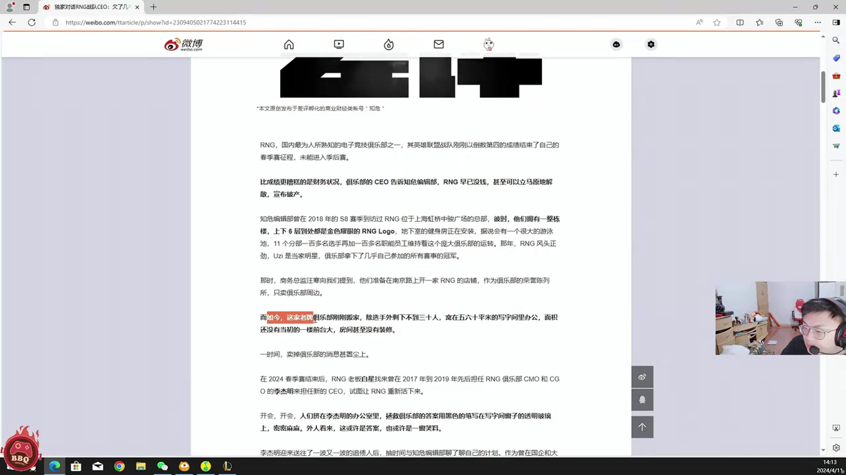Screen dimensions: 846x475
Task: Close the RNG article tab
Action: tap(137, 7)
